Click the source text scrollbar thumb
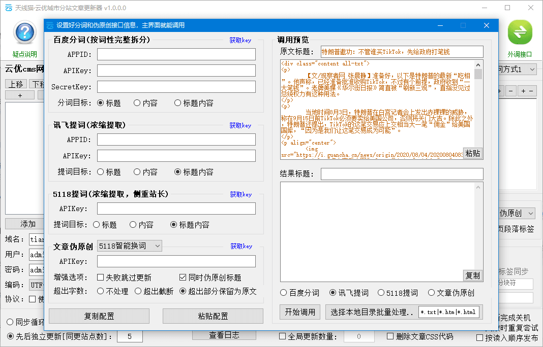Screen dimensions: 543x347 click(x=478, y=74)
